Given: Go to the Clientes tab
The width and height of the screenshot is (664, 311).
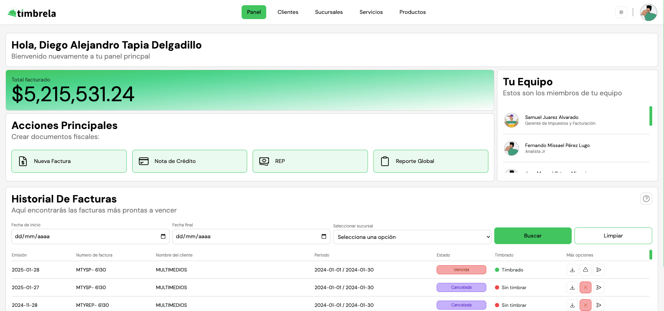Looking at the screenshot, I should (288, 12).
